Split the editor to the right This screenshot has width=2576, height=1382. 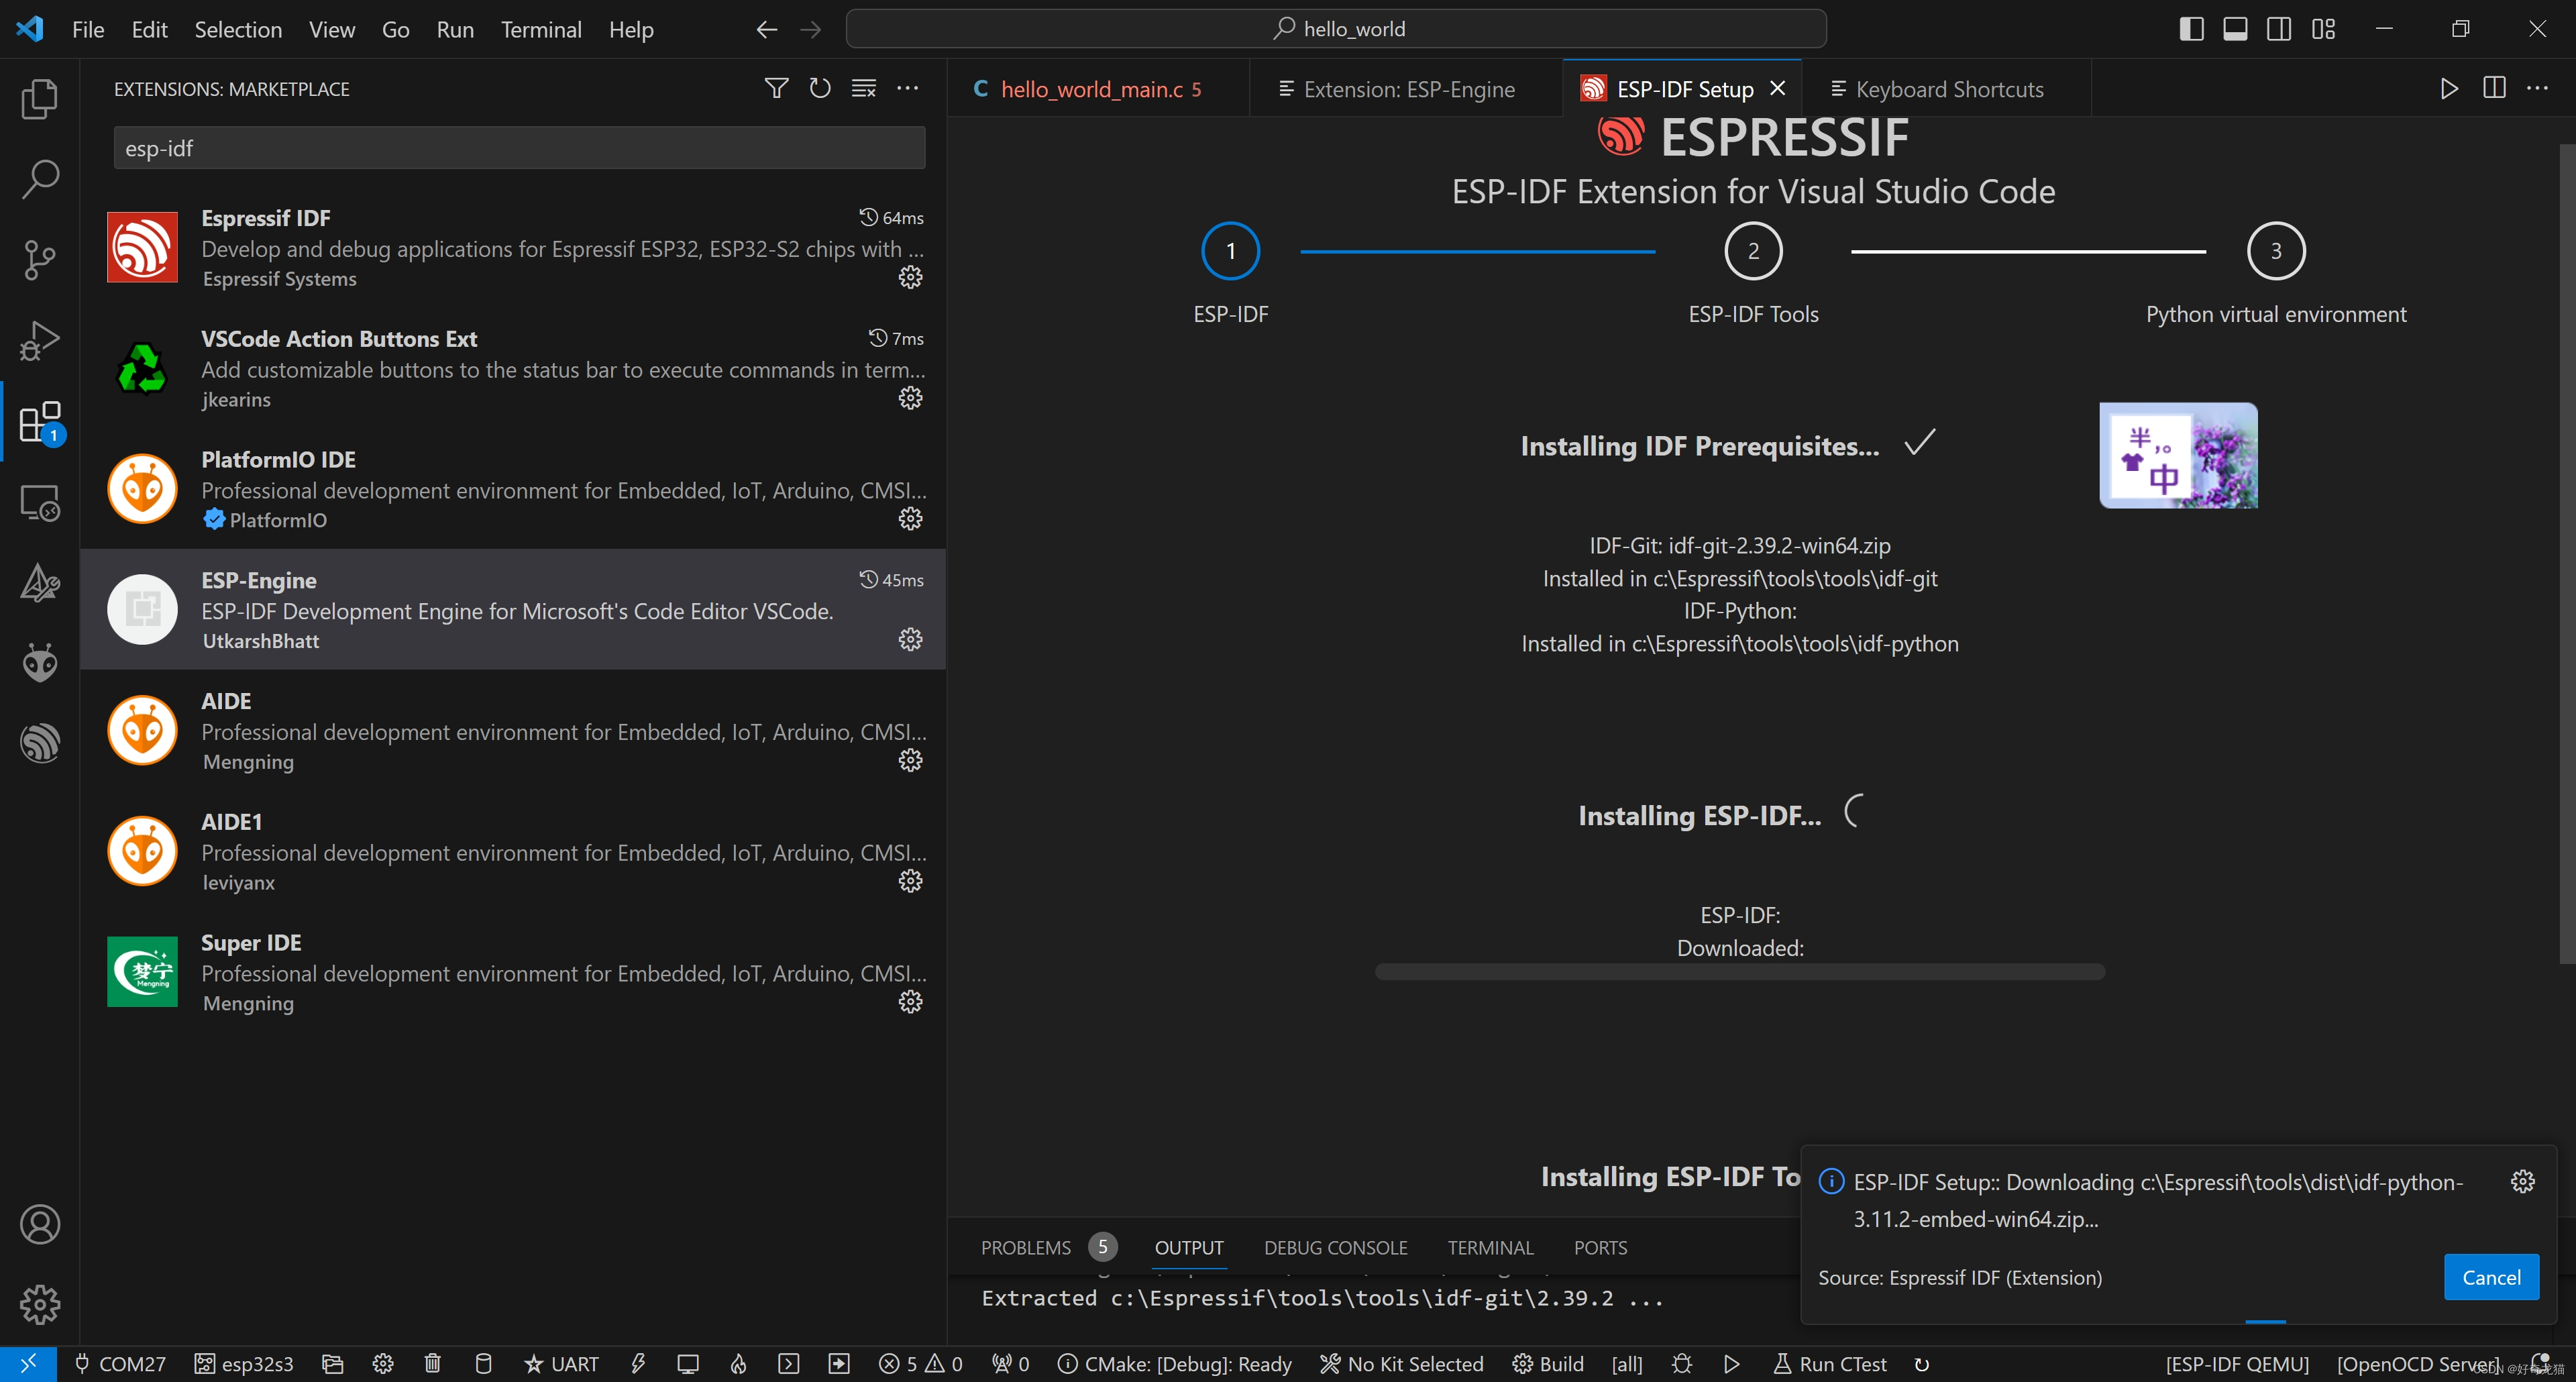pos(2494,88)
